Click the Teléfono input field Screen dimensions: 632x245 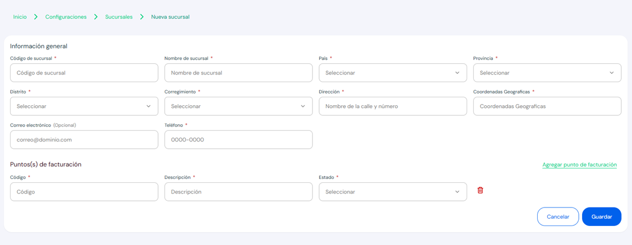coord(239,140)
